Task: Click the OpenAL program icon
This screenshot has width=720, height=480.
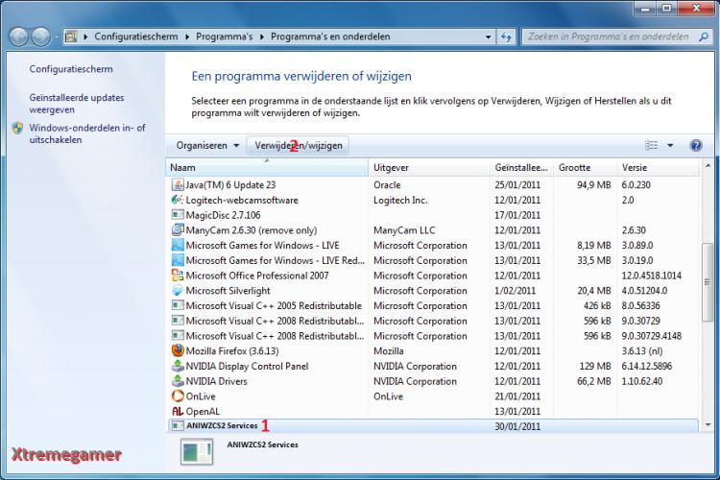Action: click(x=178, y=411)
